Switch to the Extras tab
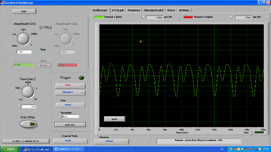This screenshot has height=152, width=271. point(171,10)
